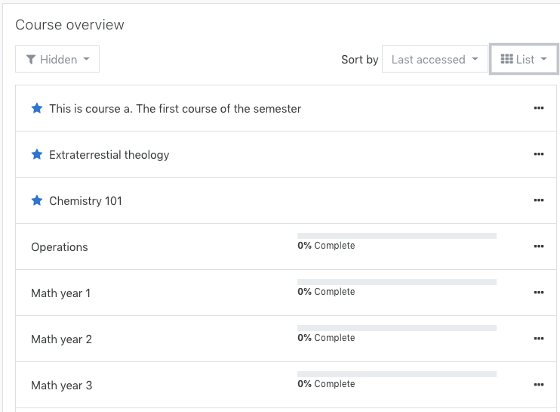
Task: Open the List display dropdown
Action: 524,59
